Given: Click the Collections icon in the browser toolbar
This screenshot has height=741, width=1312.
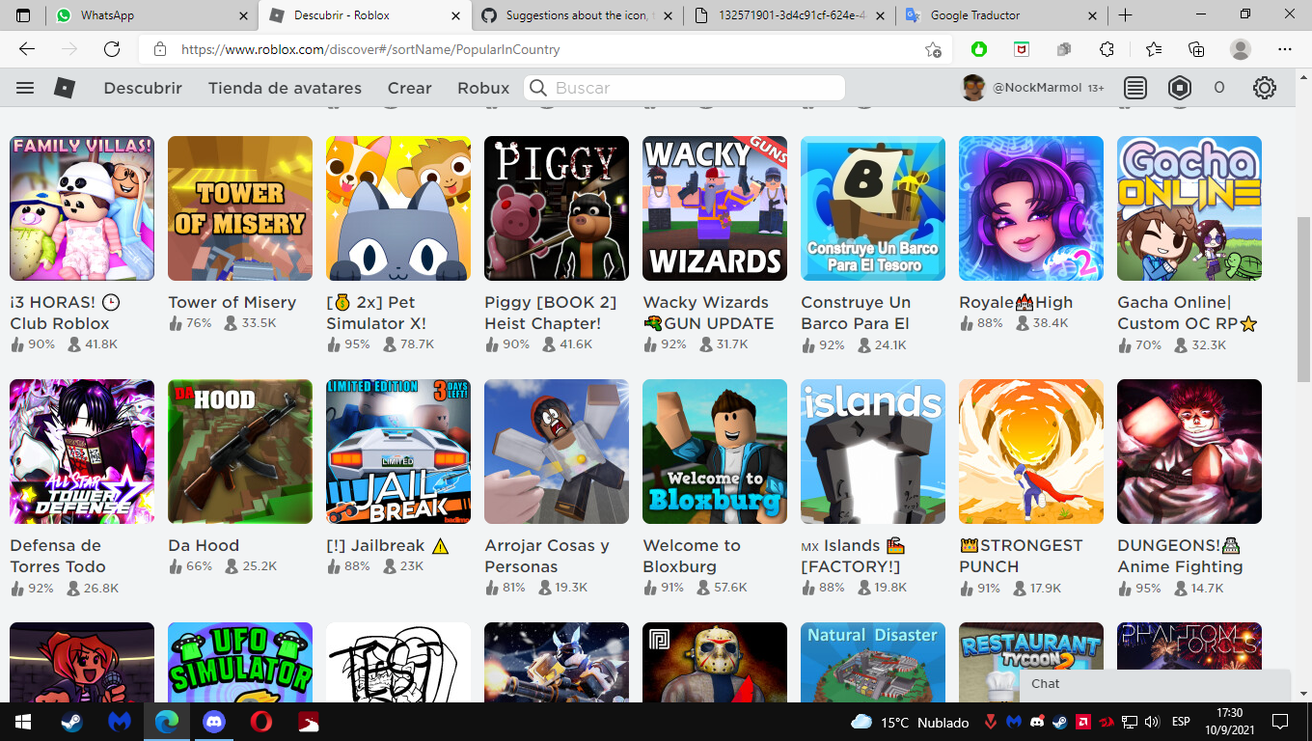Looking at the screenshot, I should click(x=1196, y=48).
